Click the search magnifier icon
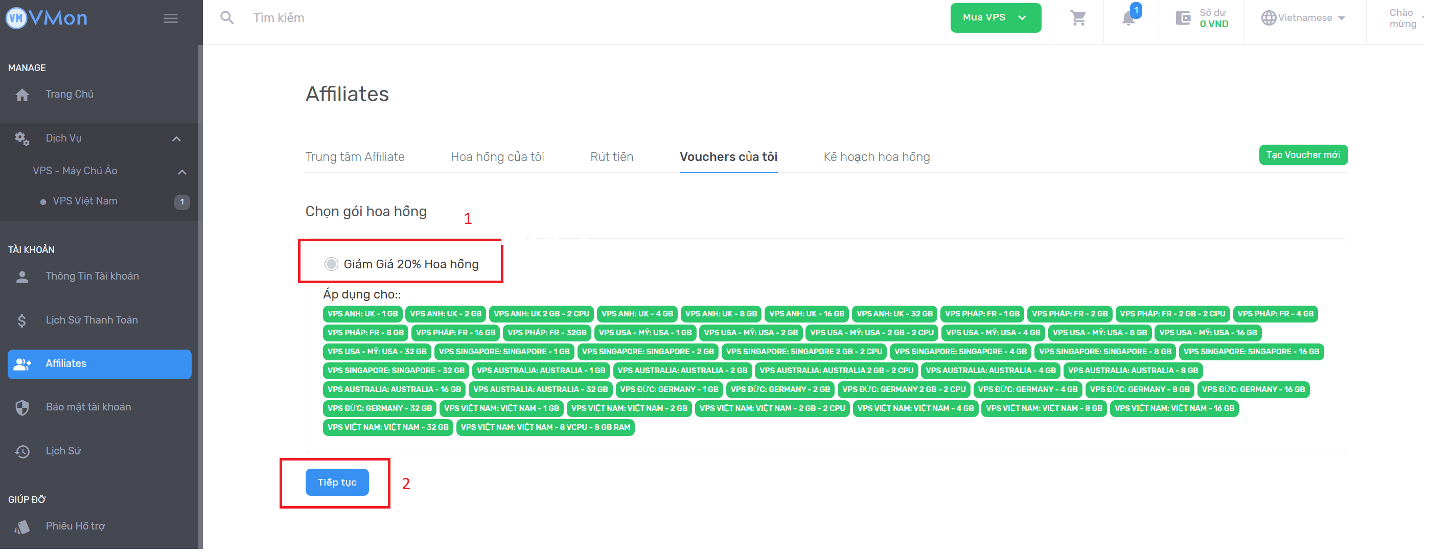Screen dimensions: 1430x552 click(227, 18)
